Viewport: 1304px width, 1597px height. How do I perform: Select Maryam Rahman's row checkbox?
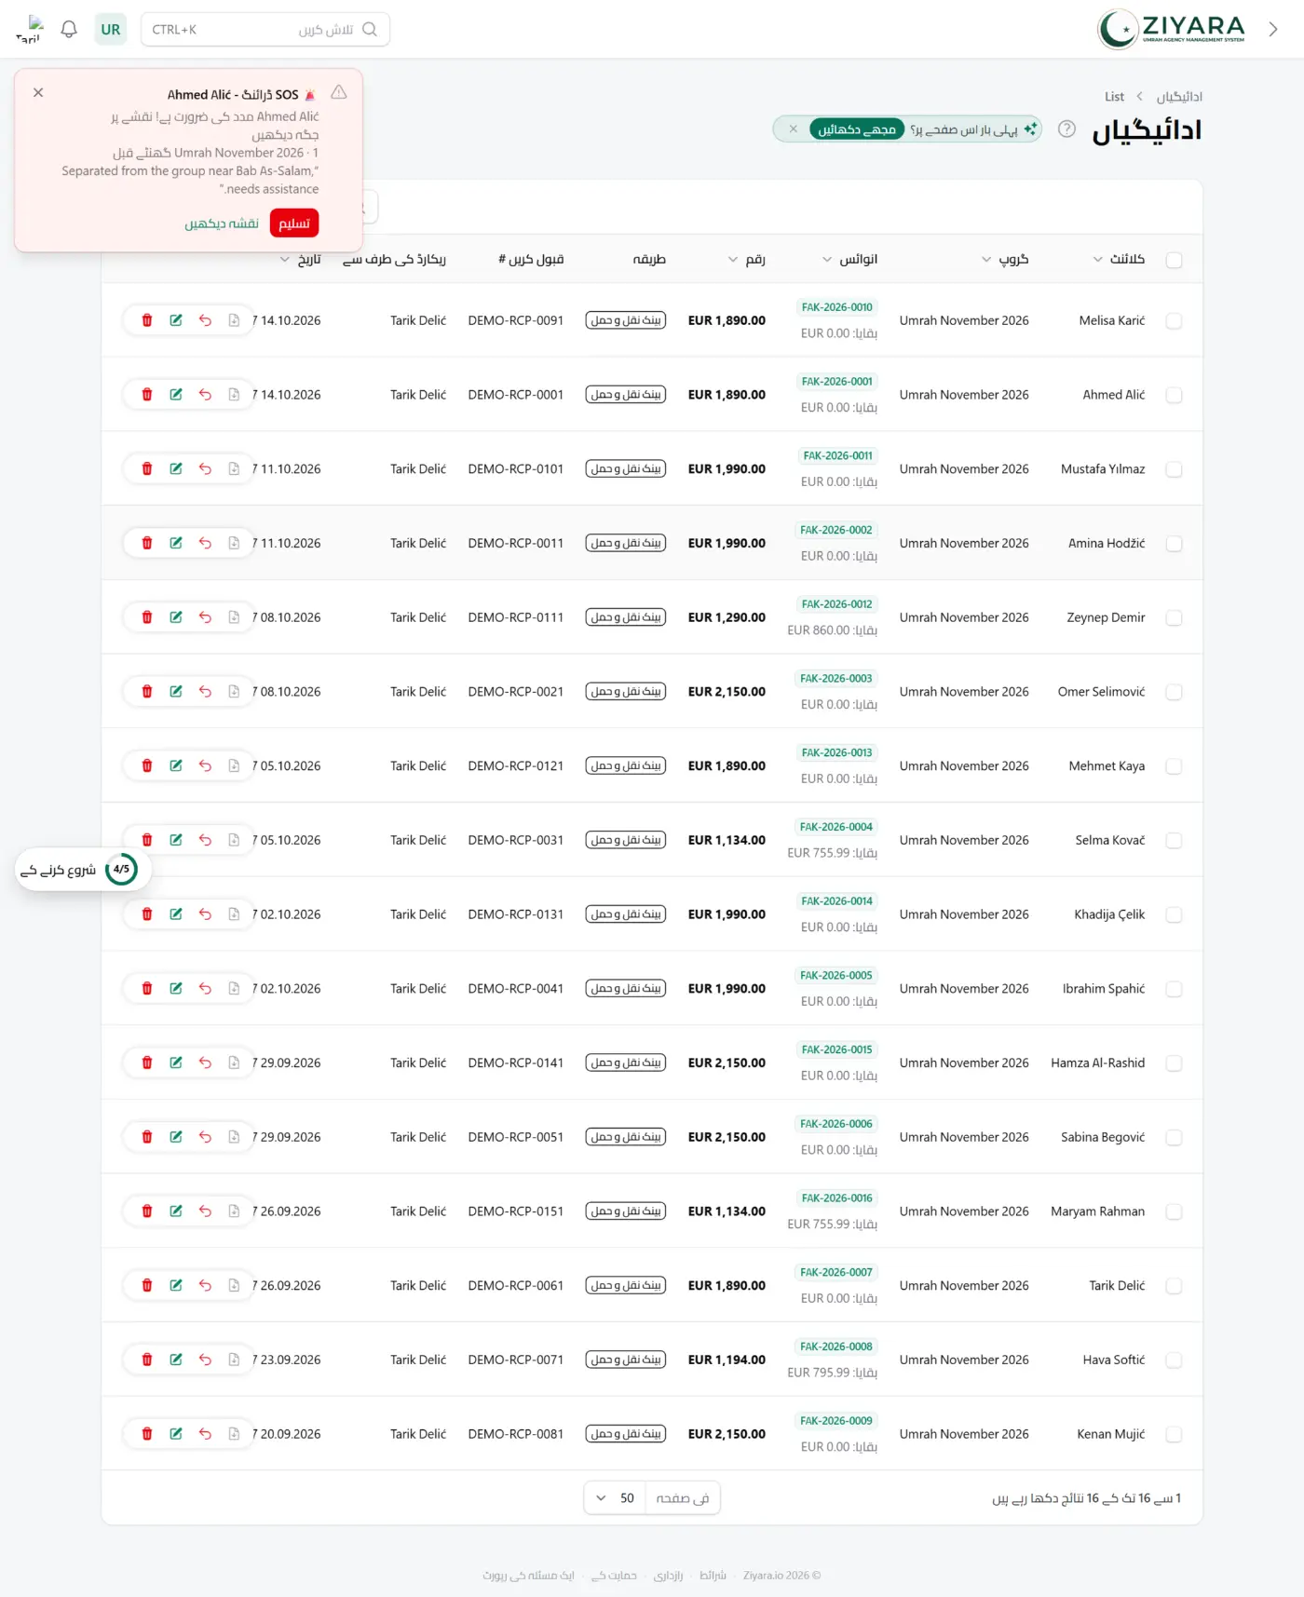(x=1174, y=1211)
